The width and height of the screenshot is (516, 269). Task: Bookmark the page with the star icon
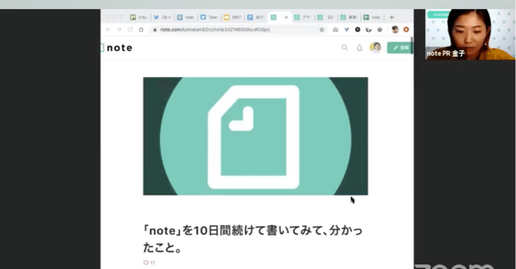pos(322,30)
